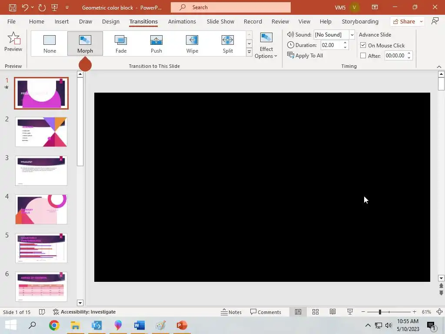Open the Slide Show tab
The image size is (445, 334).
pos(220,22)
